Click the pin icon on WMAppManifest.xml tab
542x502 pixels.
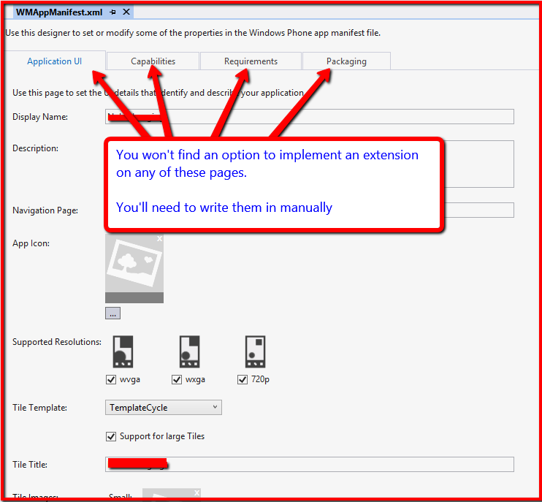(x=112, y=12)
